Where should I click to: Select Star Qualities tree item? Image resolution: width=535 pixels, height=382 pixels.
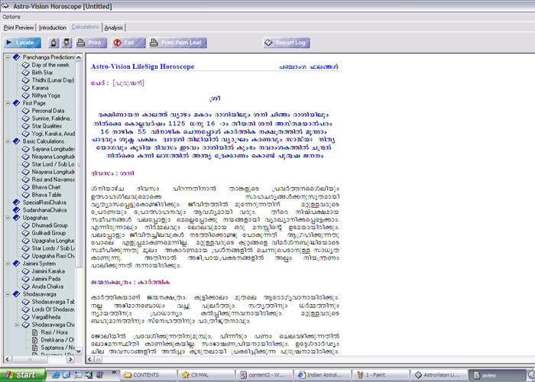pos(47,126)
